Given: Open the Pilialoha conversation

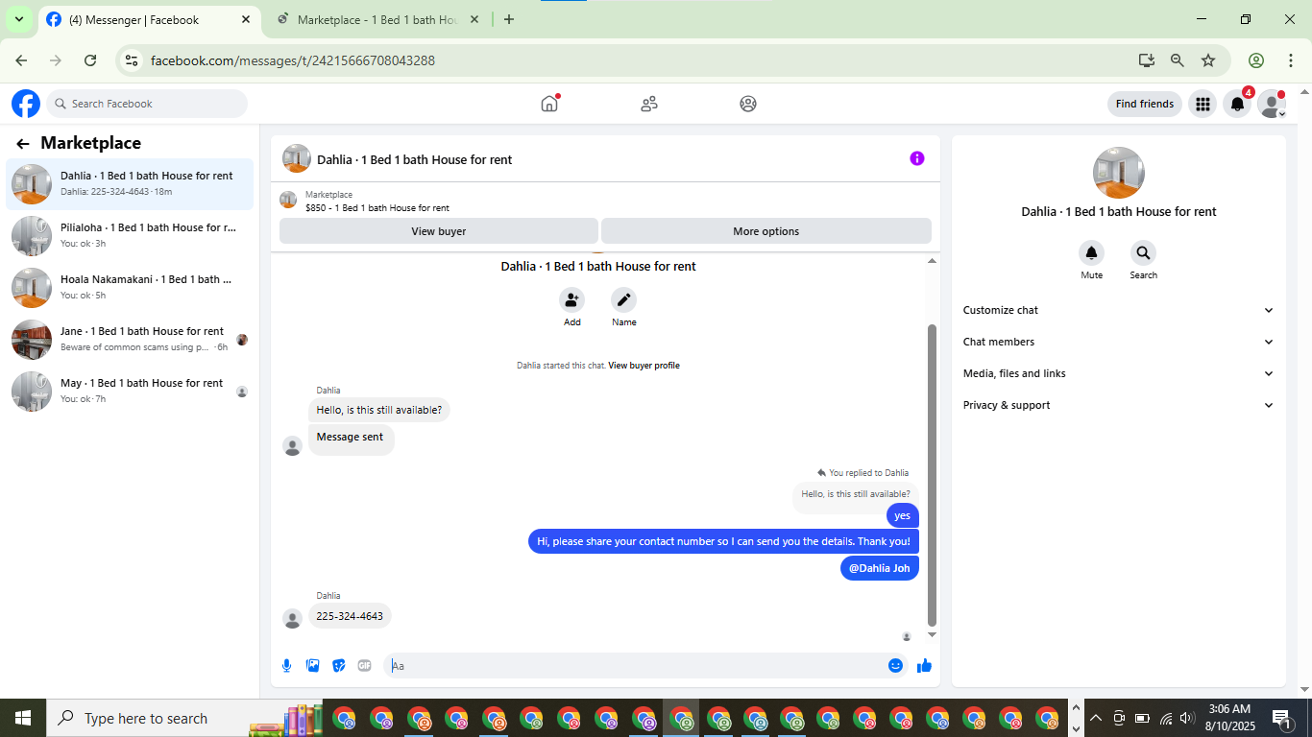Looking at the screenshot, I should [x=130, y=235].
